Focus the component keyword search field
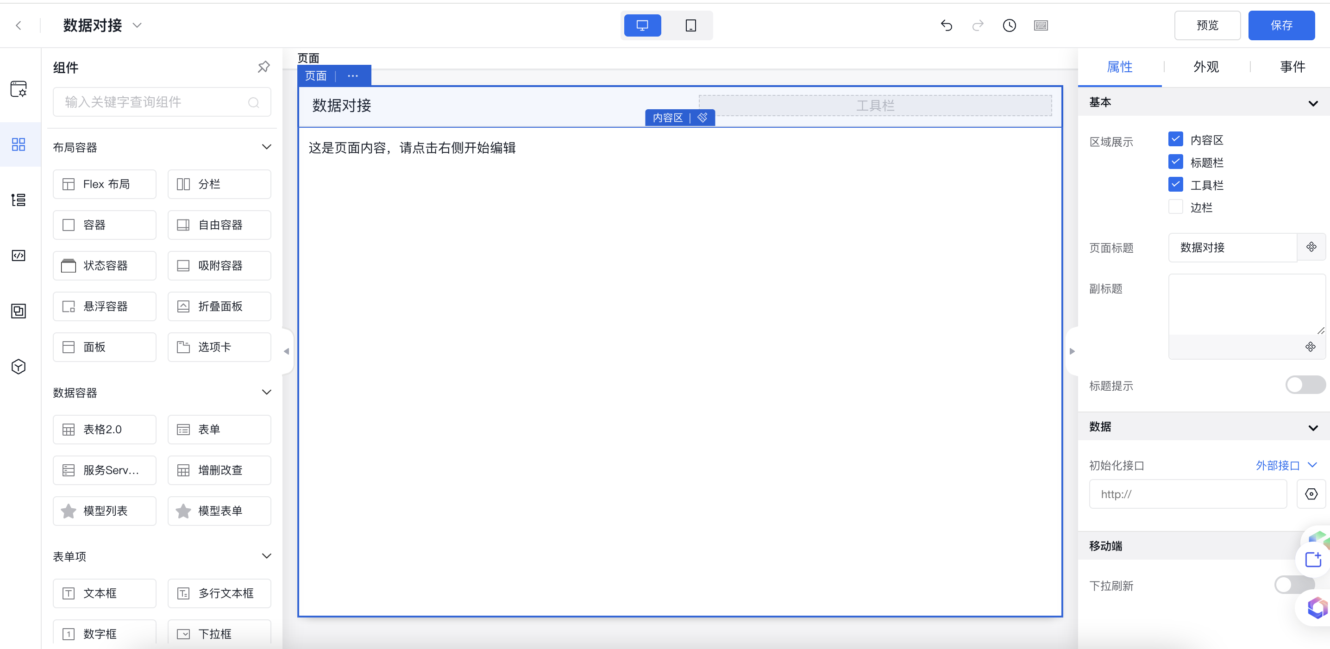 pyautogui.click(x=162, y=102)
